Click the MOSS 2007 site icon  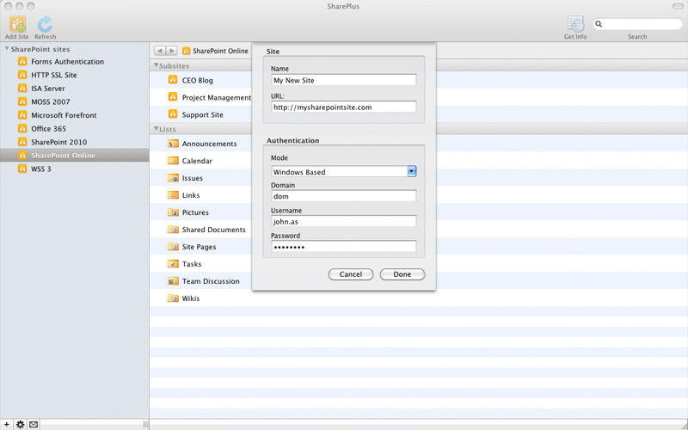tap(22, 101)
